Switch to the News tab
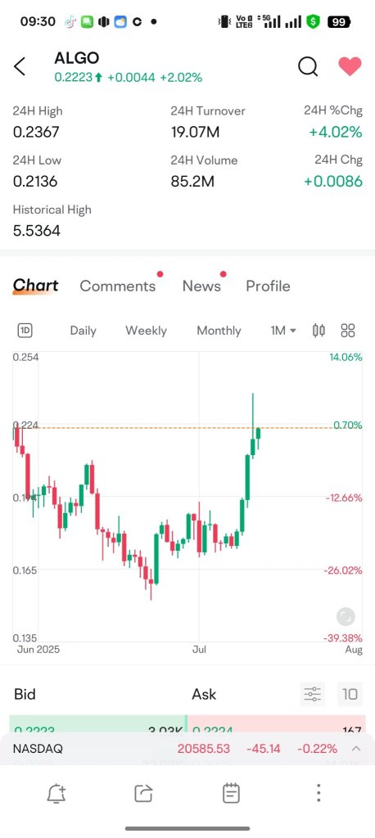Viewport: 375px width, 838px height. click(201, 286)
